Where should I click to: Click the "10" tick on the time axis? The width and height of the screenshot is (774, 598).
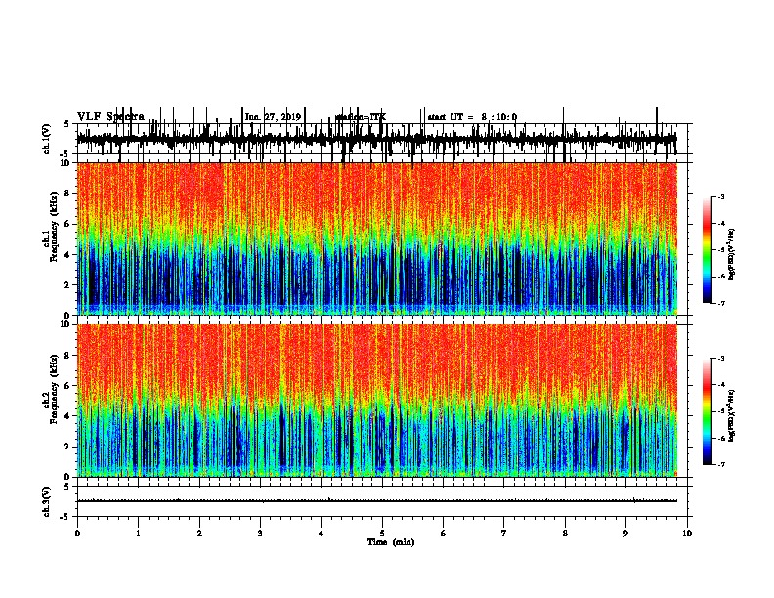point(687,534)
